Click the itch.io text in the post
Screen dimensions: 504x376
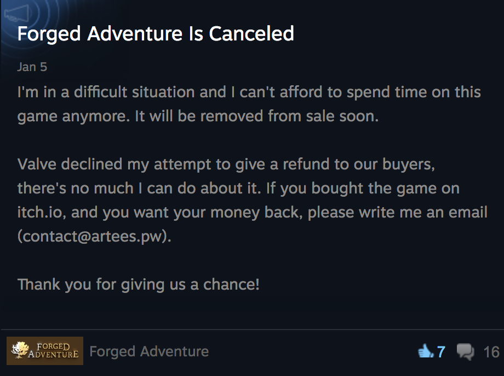(39, 212)
